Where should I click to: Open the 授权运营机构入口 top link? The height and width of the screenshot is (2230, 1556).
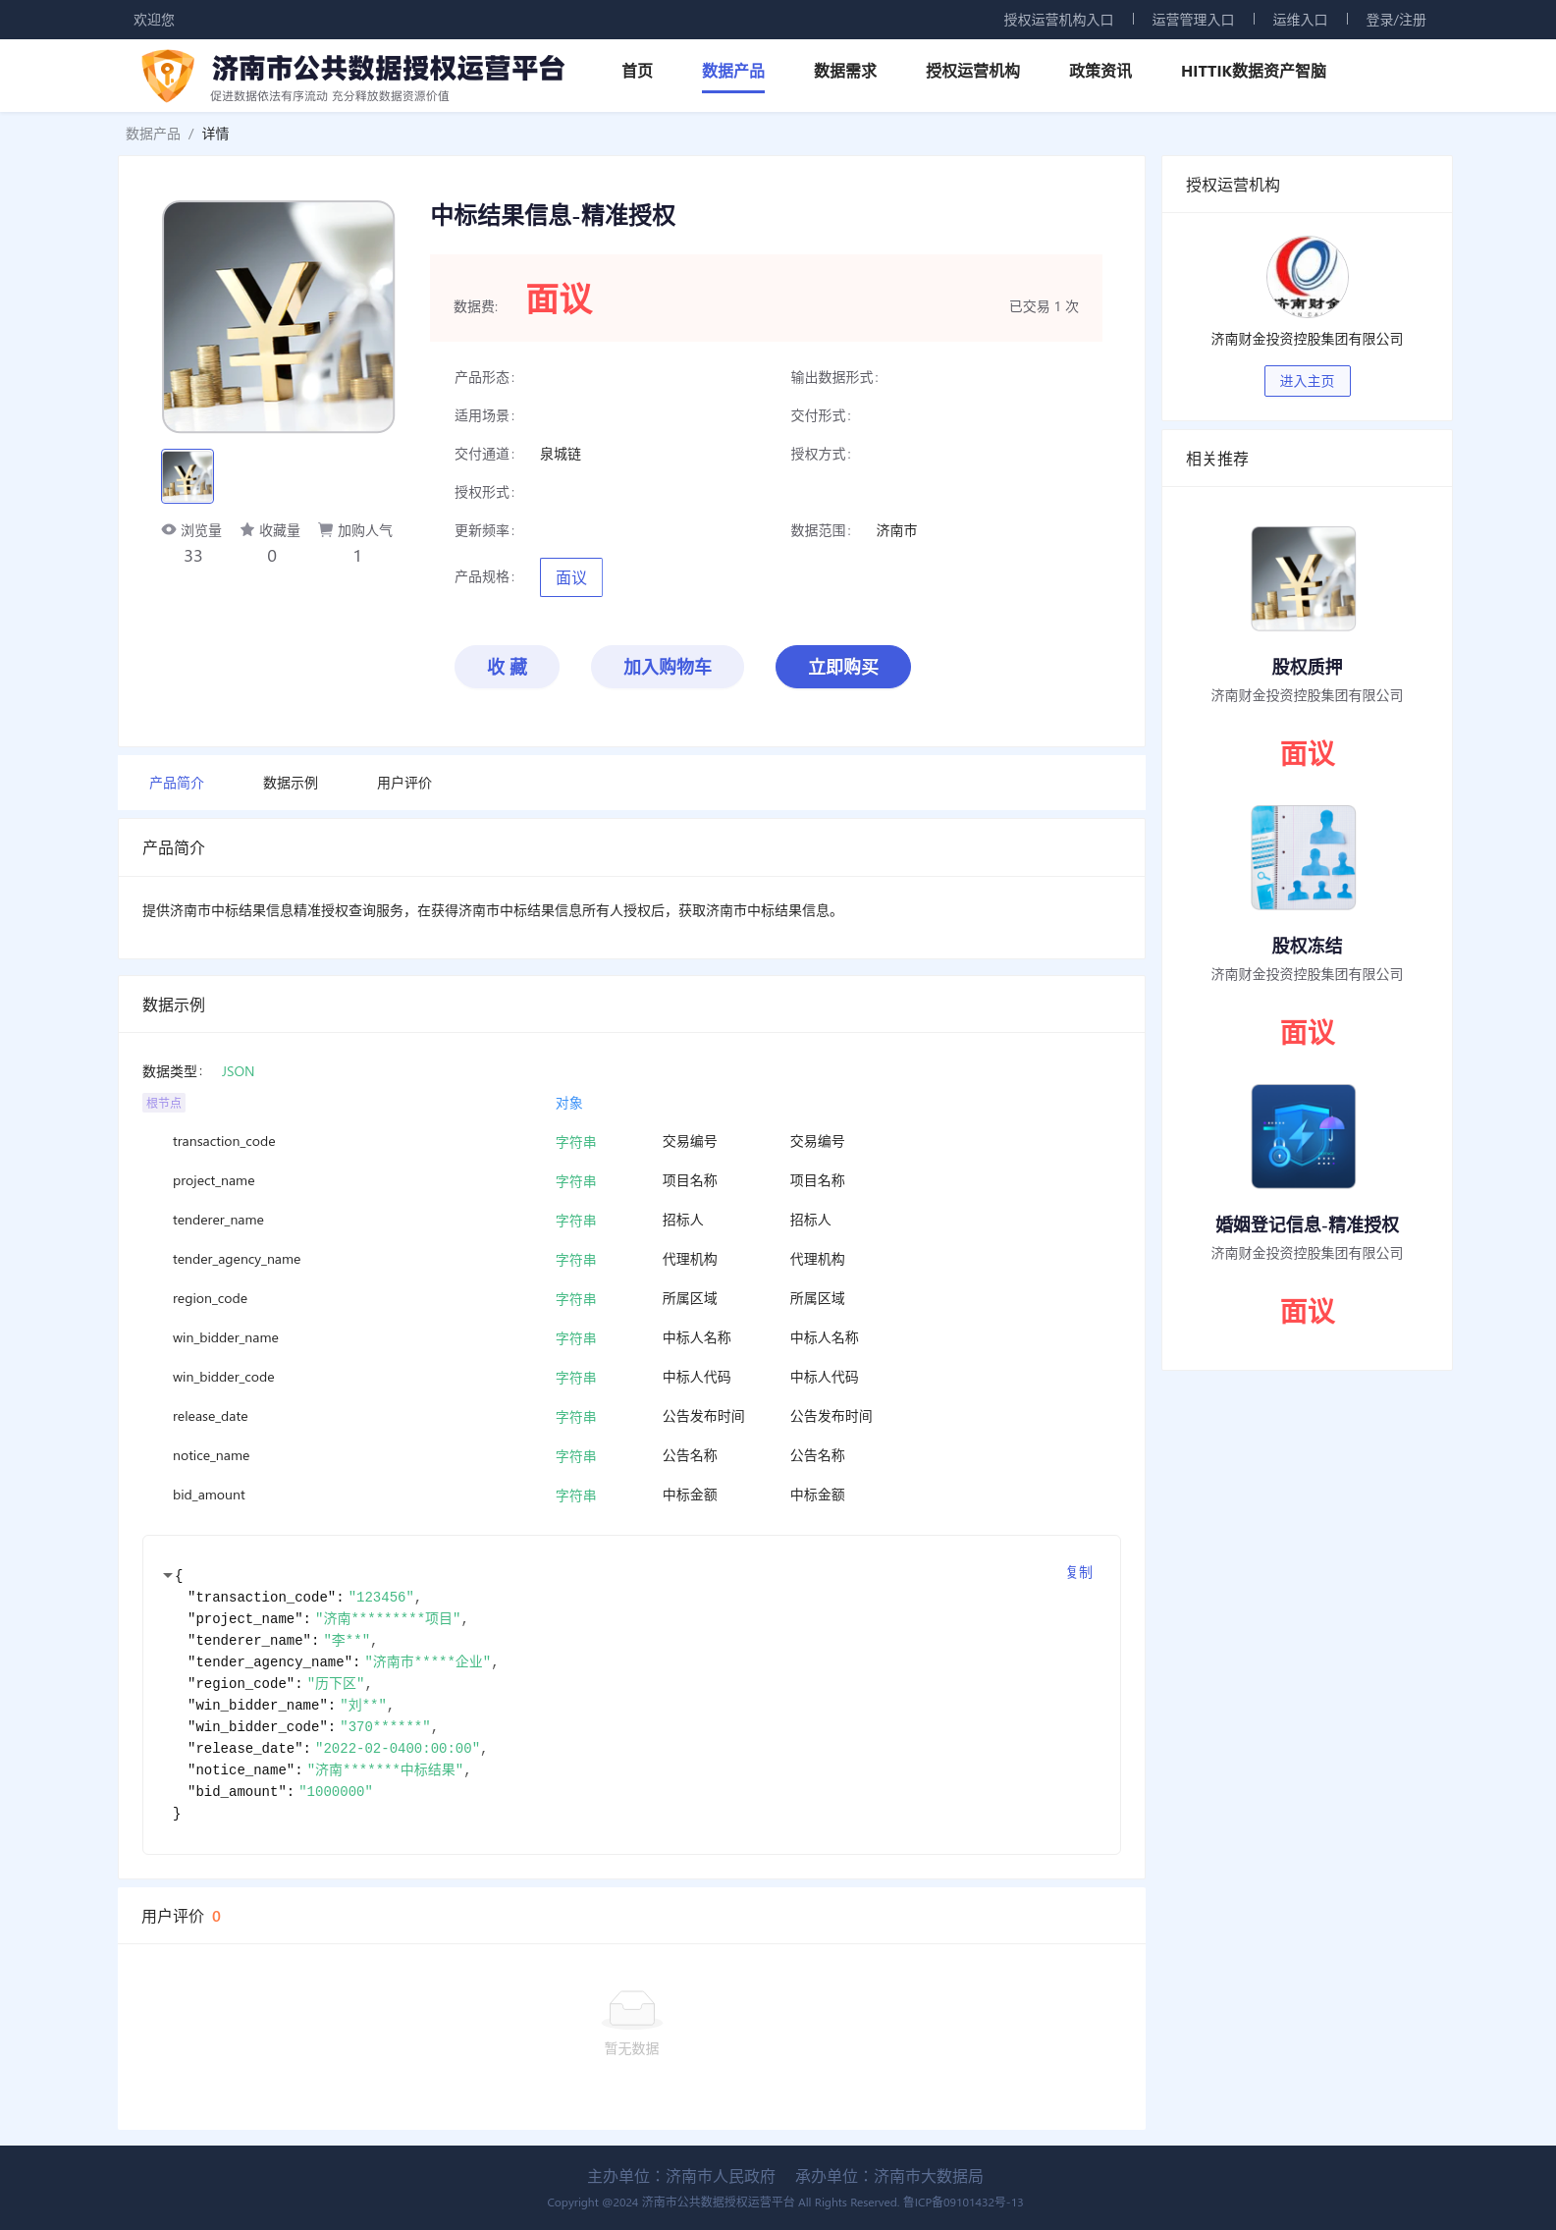tap(1058, 20)
